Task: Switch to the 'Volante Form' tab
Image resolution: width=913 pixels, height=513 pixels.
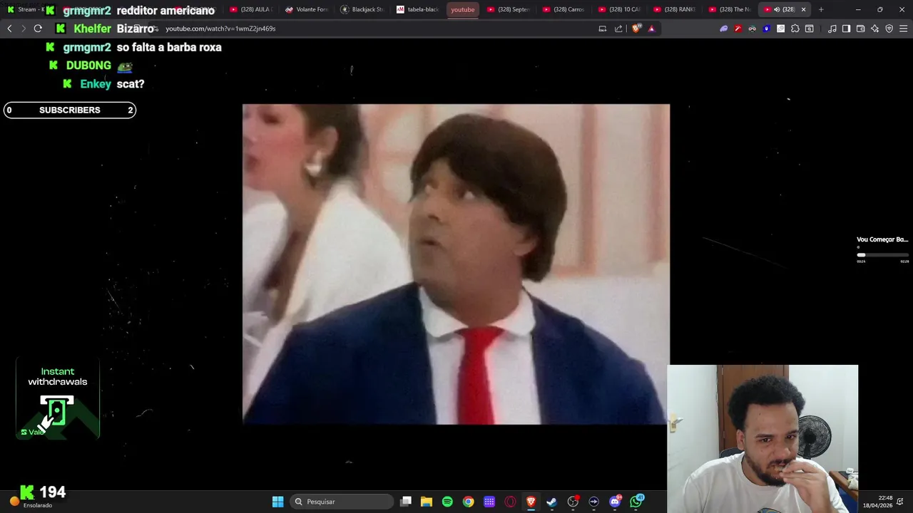Action: (307, 9)
